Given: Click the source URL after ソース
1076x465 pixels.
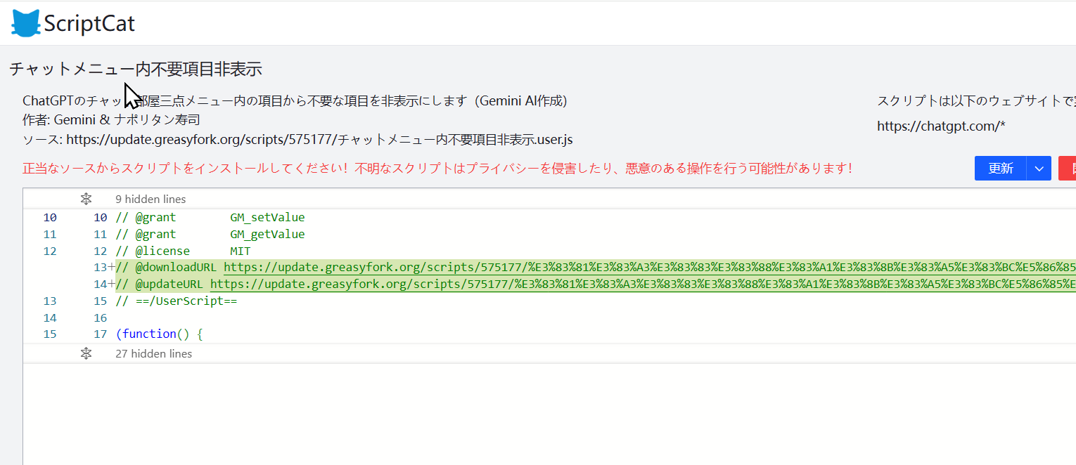Looking at the screenshot, I should 319,139.
